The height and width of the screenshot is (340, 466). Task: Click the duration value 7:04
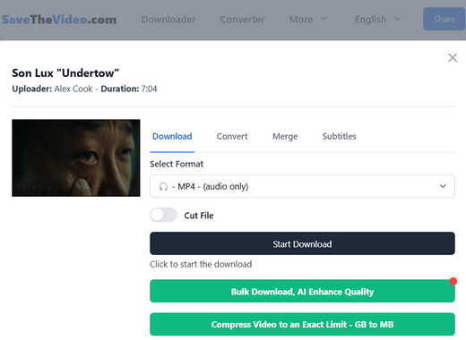(x=149, y=89)
